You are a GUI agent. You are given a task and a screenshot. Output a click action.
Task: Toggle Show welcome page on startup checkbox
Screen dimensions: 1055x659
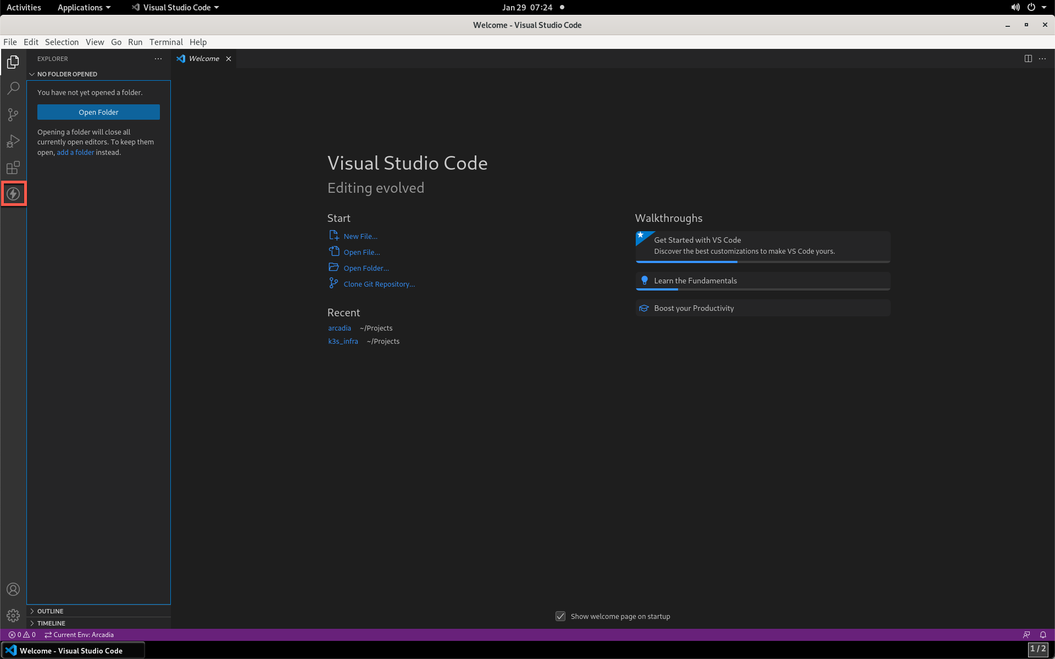(560, 616)
